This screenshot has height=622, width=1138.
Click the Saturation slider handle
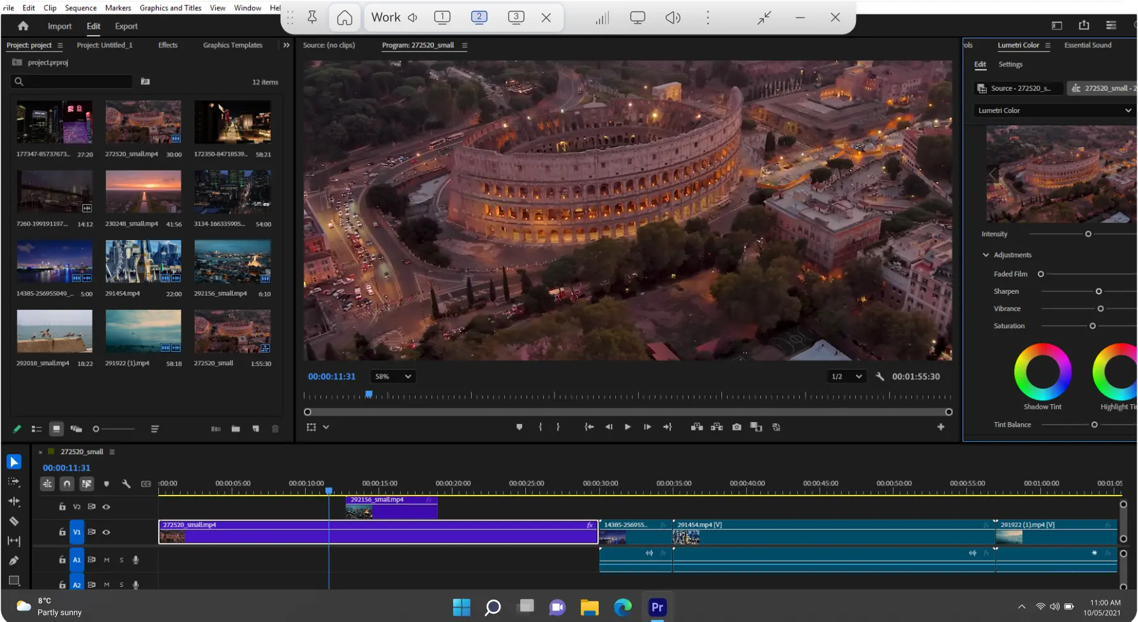[x=1092, y=326]
